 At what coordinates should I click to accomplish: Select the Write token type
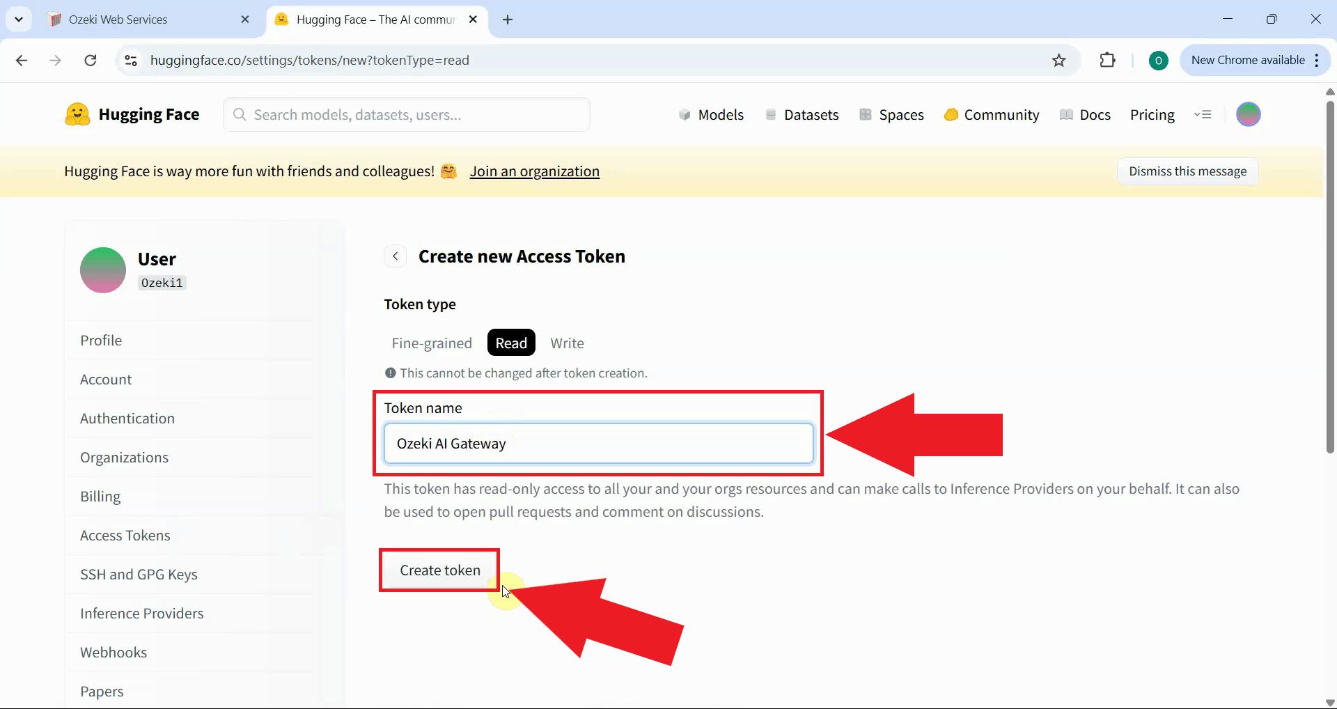pyautogui.click(x=567, y=342)
